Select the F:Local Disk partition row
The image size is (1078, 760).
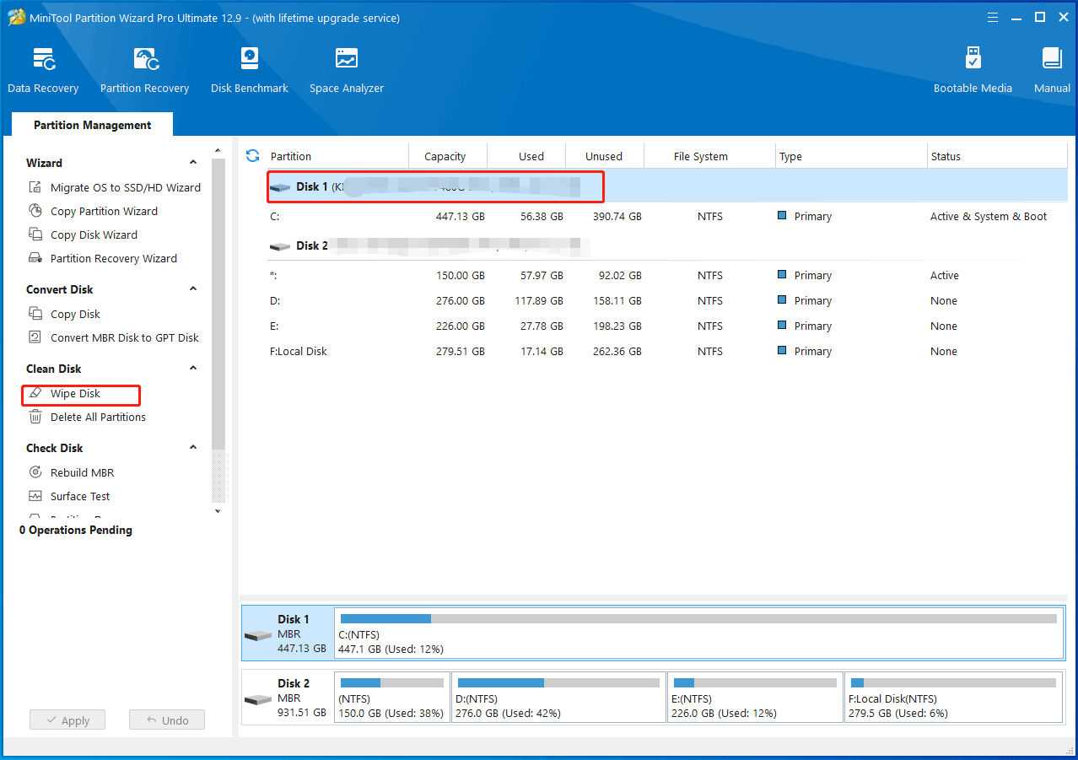pyautogui.click(x=666, y=351)
